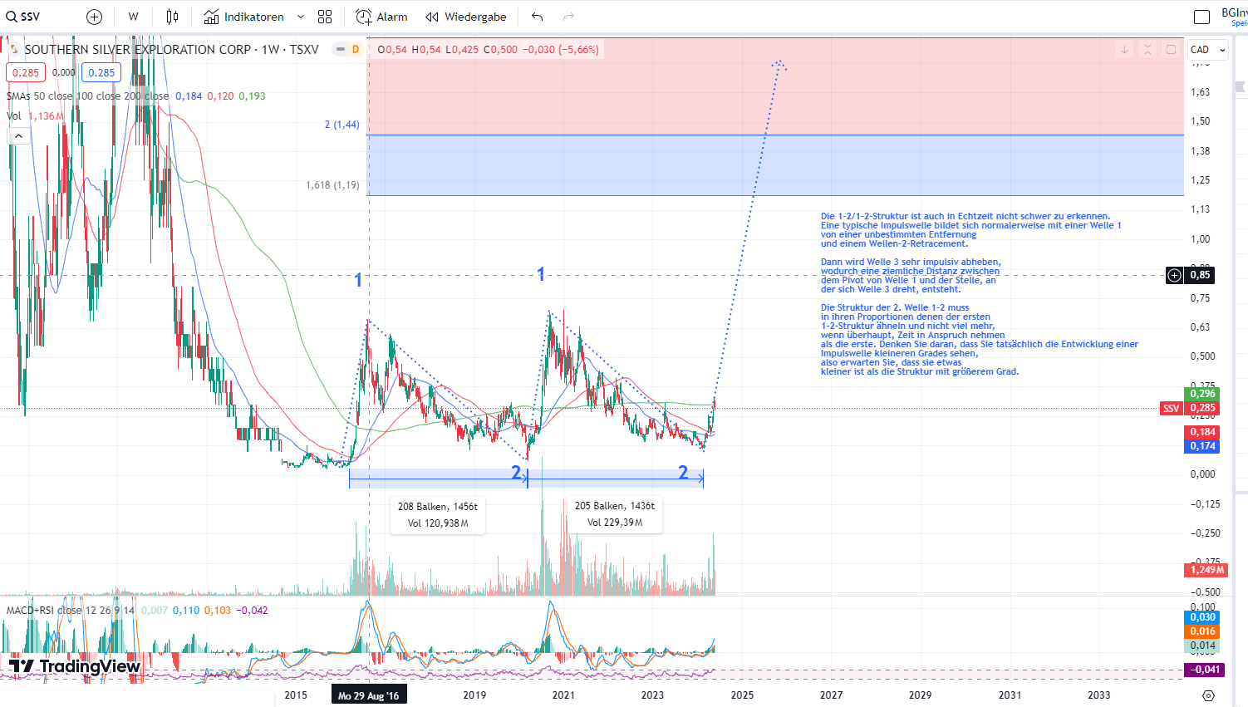Select the 208 Balken date range label

(438, 515)
